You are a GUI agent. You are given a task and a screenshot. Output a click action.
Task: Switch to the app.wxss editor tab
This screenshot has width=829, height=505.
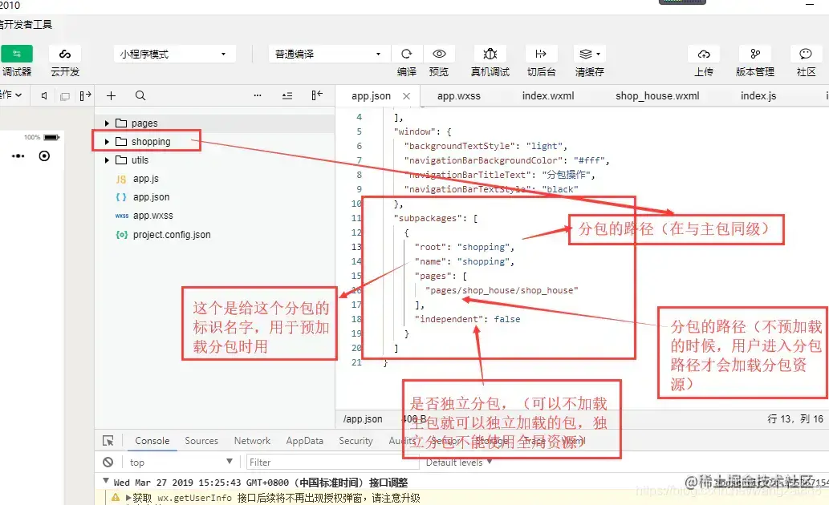[459, 96]
